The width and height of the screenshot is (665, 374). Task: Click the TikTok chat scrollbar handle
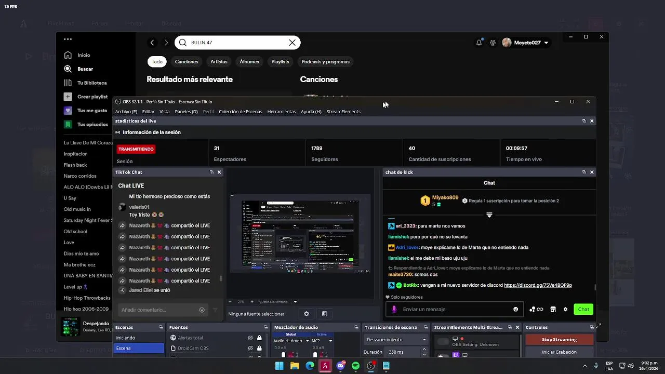(x=221, y=278)
